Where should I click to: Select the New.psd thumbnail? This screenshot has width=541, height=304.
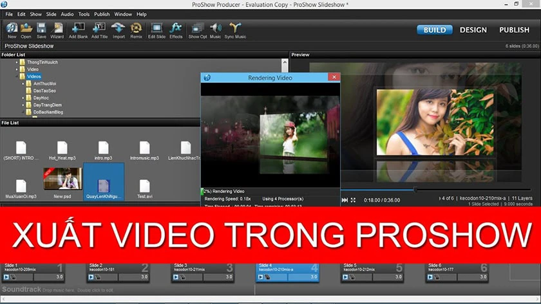click(62, 179)
